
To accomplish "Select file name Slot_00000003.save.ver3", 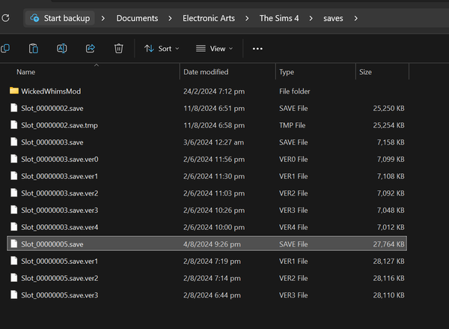I will [60, 211].
